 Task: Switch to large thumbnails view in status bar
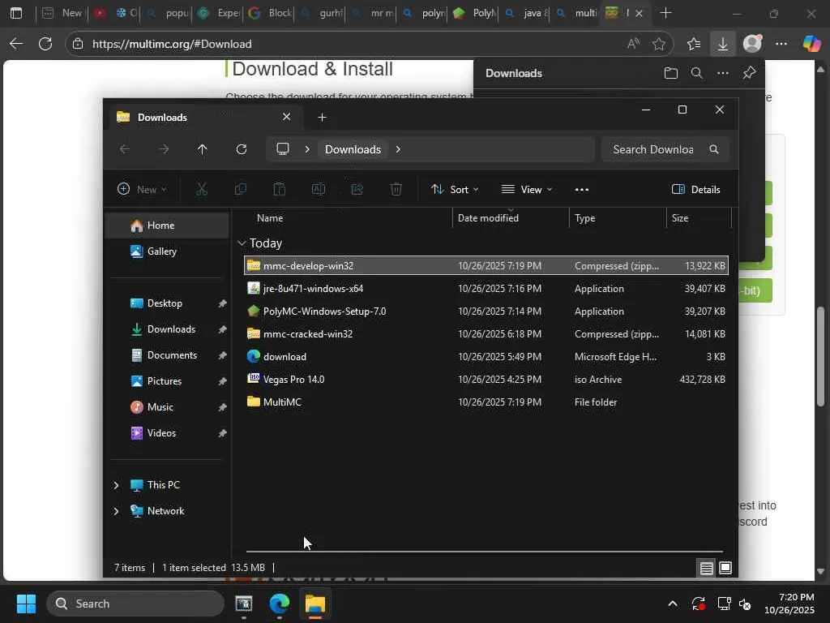[725, 568]
